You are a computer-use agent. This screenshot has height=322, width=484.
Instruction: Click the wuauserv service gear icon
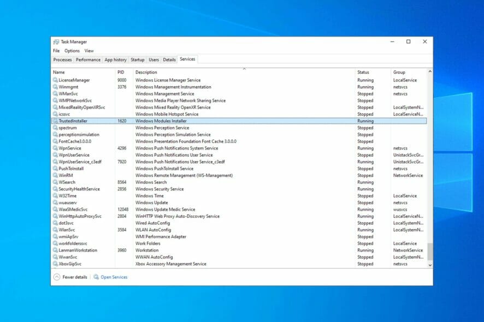point(55,202)
